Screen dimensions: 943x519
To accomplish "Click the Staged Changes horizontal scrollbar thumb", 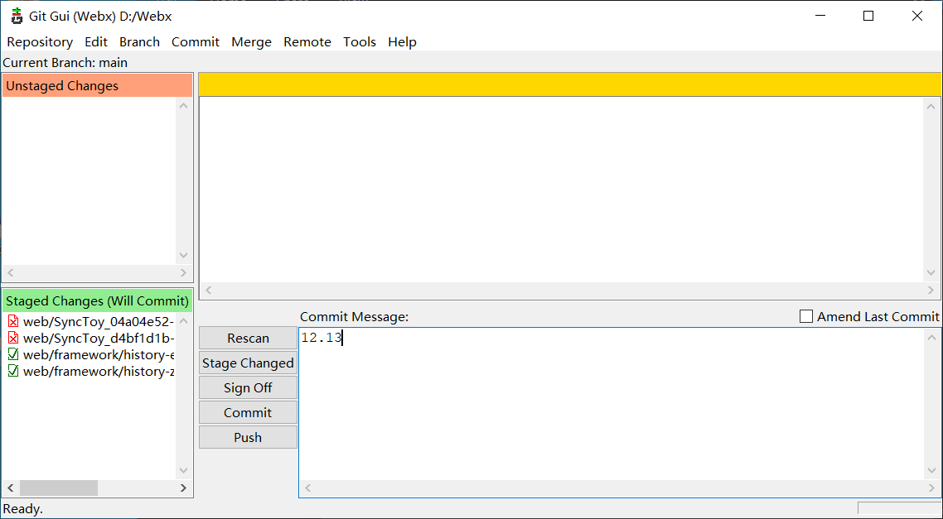I will click(58, 488).
